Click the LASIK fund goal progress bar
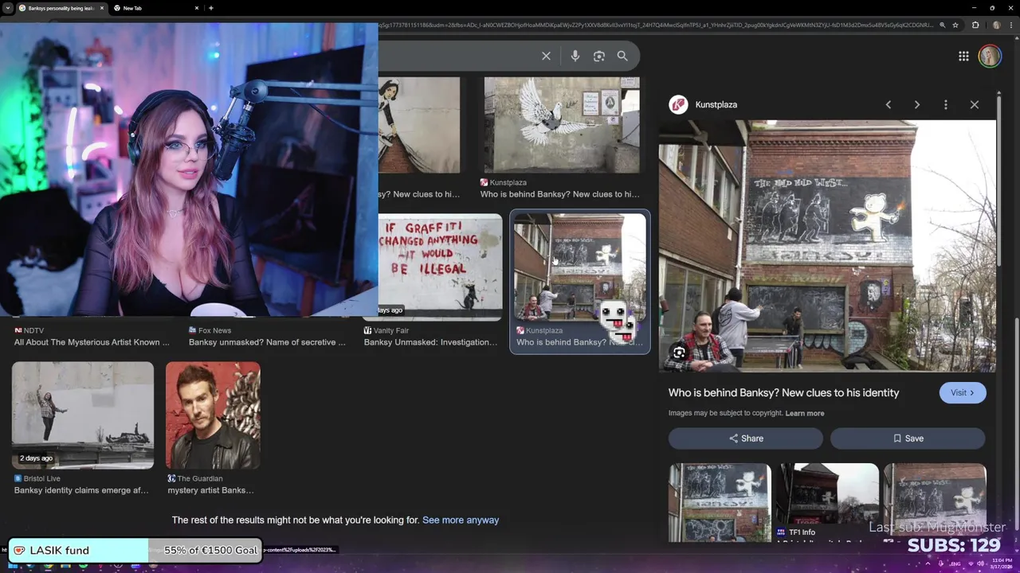Screen dimensions: 1020x573 point(135,550)
